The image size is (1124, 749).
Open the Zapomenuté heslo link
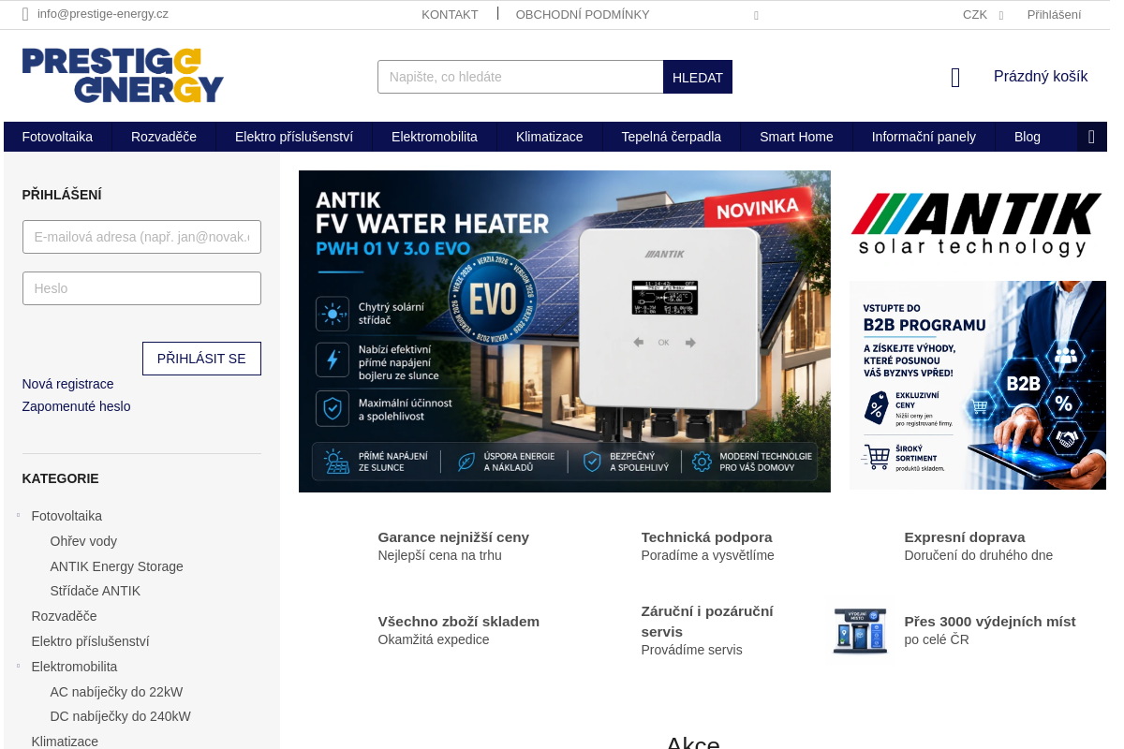(76, 406)
